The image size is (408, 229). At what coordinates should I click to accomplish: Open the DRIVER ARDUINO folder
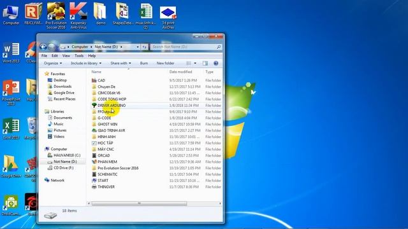tap(112, 106)
